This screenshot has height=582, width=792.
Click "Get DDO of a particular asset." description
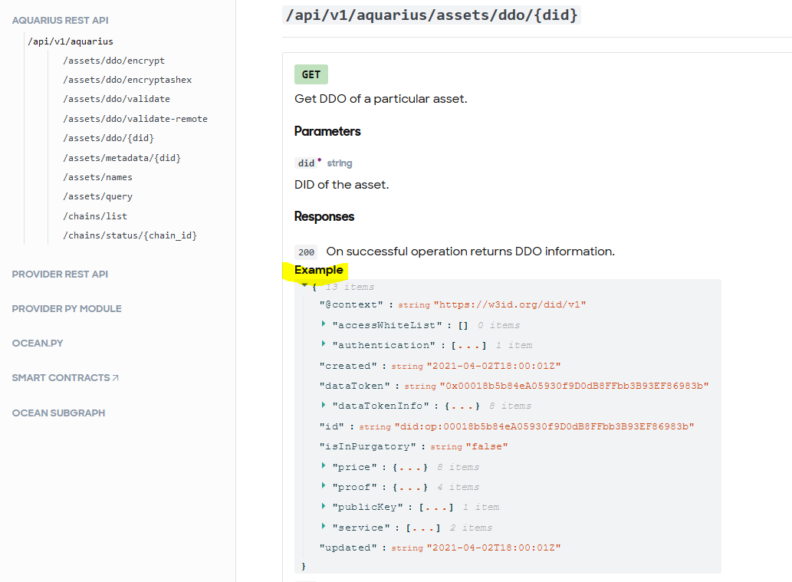coord(381,99)
